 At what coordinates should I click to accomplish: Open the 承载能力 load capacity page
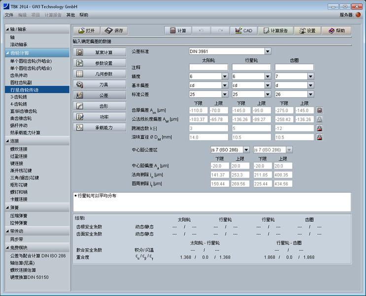pos(100,127)
